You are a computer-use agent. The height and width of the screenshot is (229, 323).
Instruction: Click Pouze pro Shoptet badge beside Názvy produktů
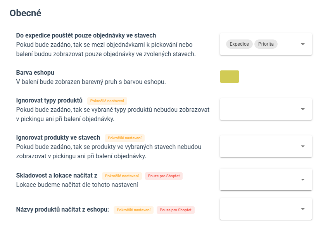click(x=176, y=210)
